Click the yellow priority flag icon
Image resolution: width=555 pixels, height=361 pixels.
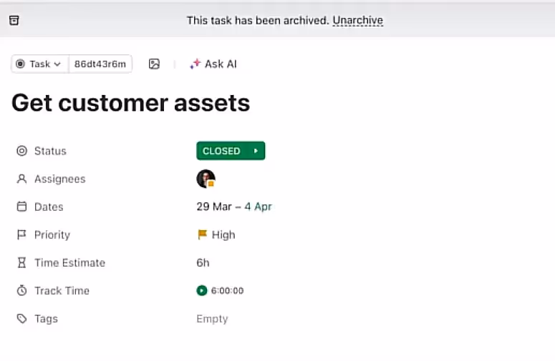click(x=202, y=234)
